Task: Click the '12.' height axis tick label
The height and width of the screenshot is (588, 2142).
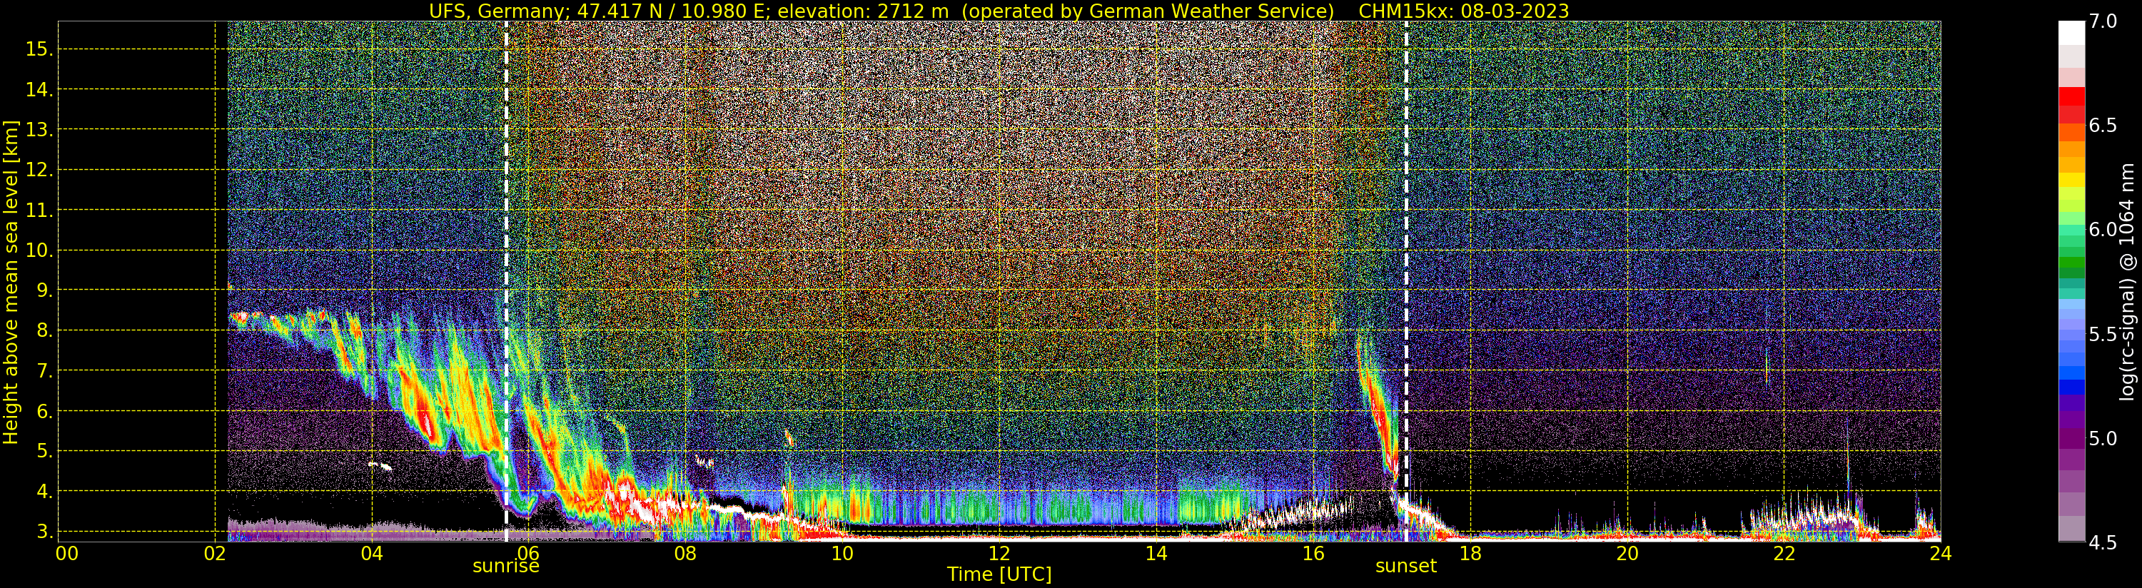Action: [39, 170]
